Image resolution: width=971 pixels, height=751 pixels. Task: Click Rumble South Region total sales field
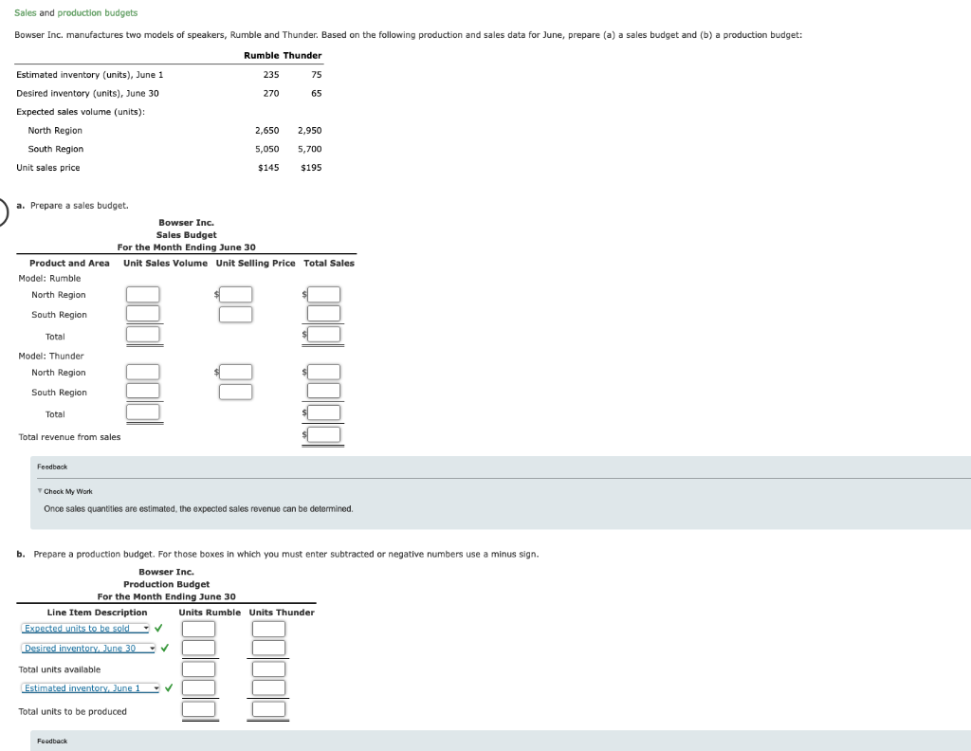[x=324, y=313]
